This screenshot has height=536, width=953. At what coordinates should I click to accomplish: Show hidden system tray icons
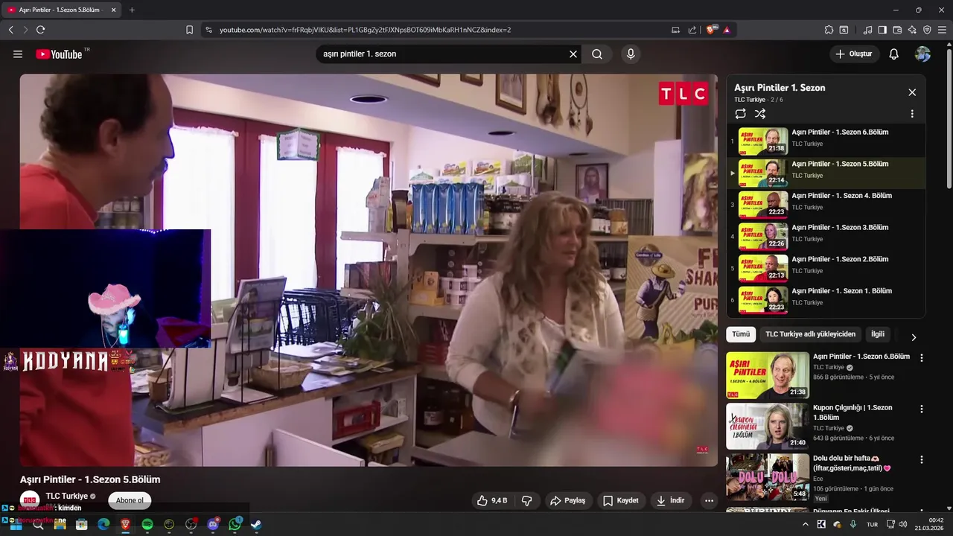tap(805, 524)
